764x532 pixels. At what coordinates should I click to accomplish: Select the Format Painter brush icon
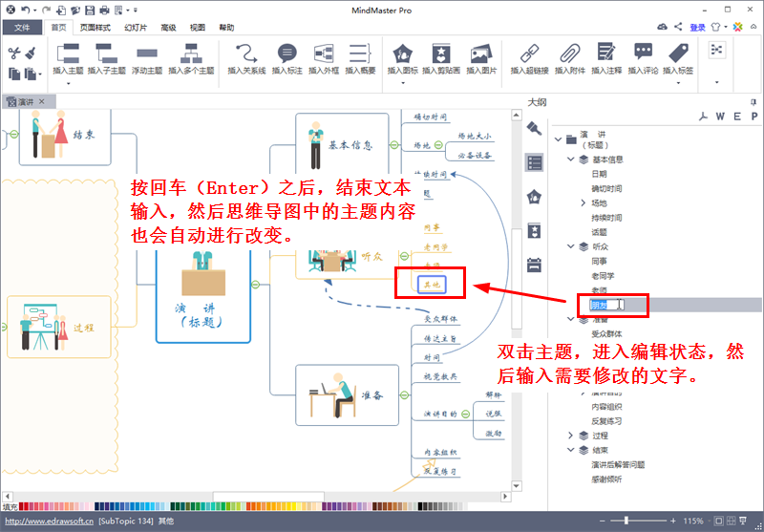coord(31,53)
